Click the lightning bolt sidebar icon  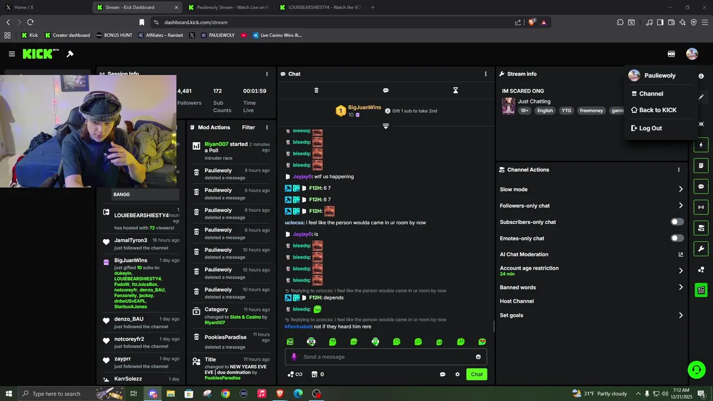click(x=701, y=145)
